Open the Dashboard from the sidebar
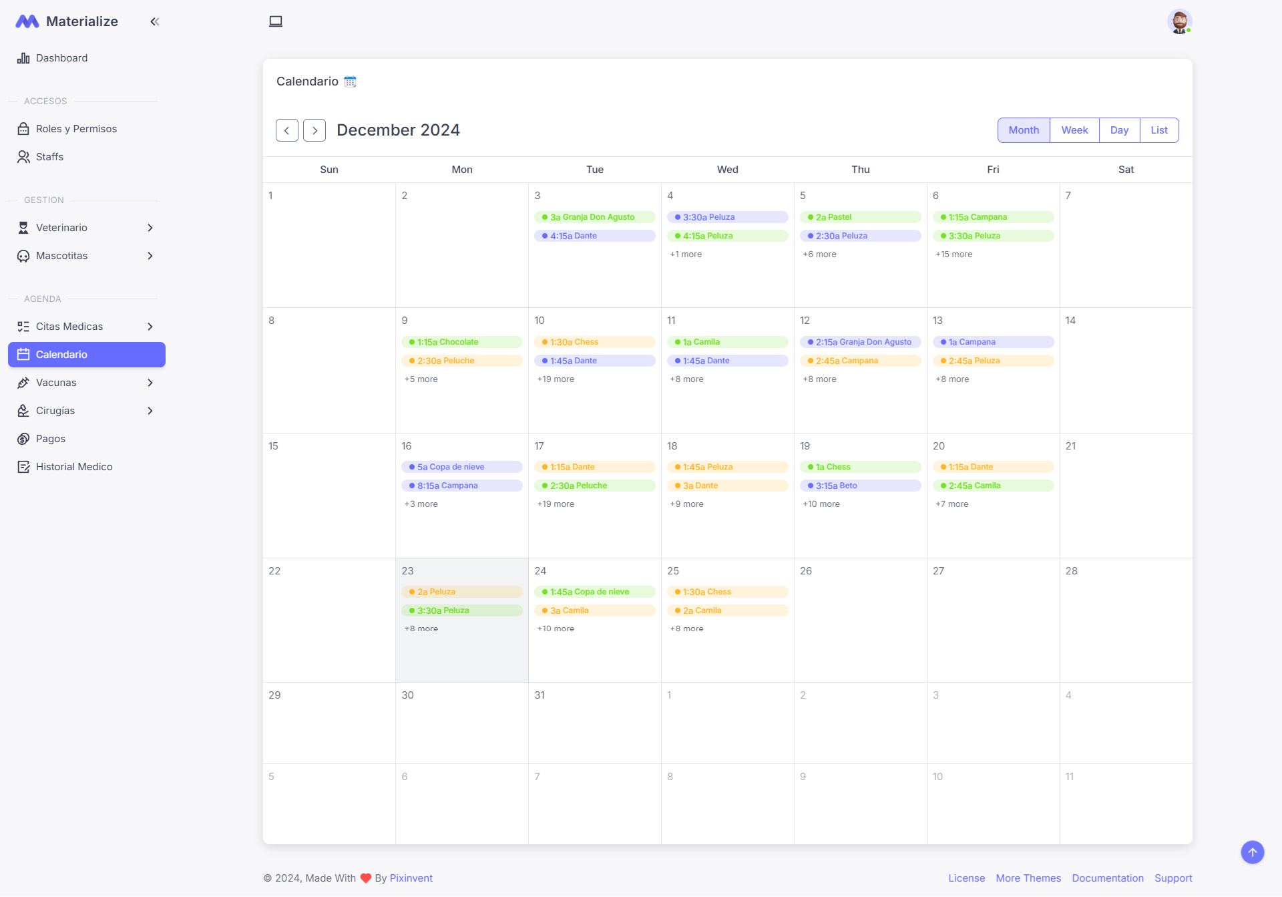The image size is (1282, 897). coord(62,58)
